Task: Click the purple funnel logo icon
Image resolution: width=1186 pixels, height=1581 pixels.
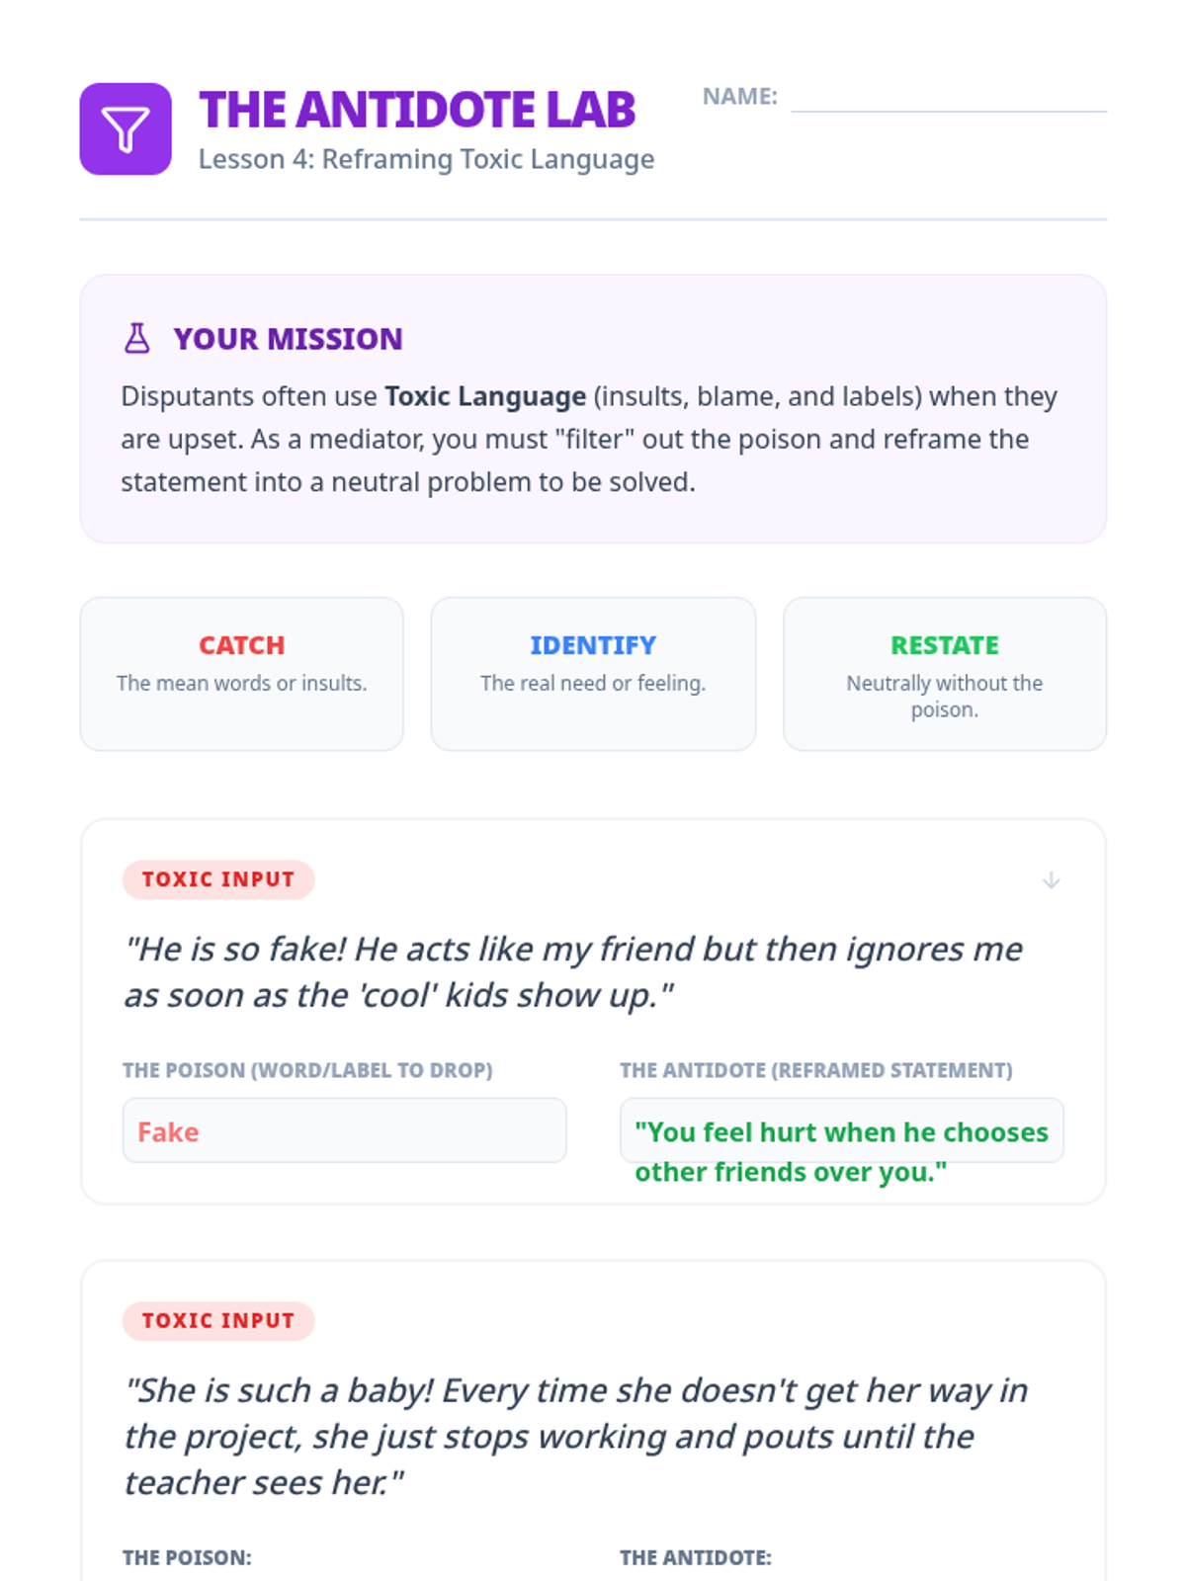Action: coord(126,129)
